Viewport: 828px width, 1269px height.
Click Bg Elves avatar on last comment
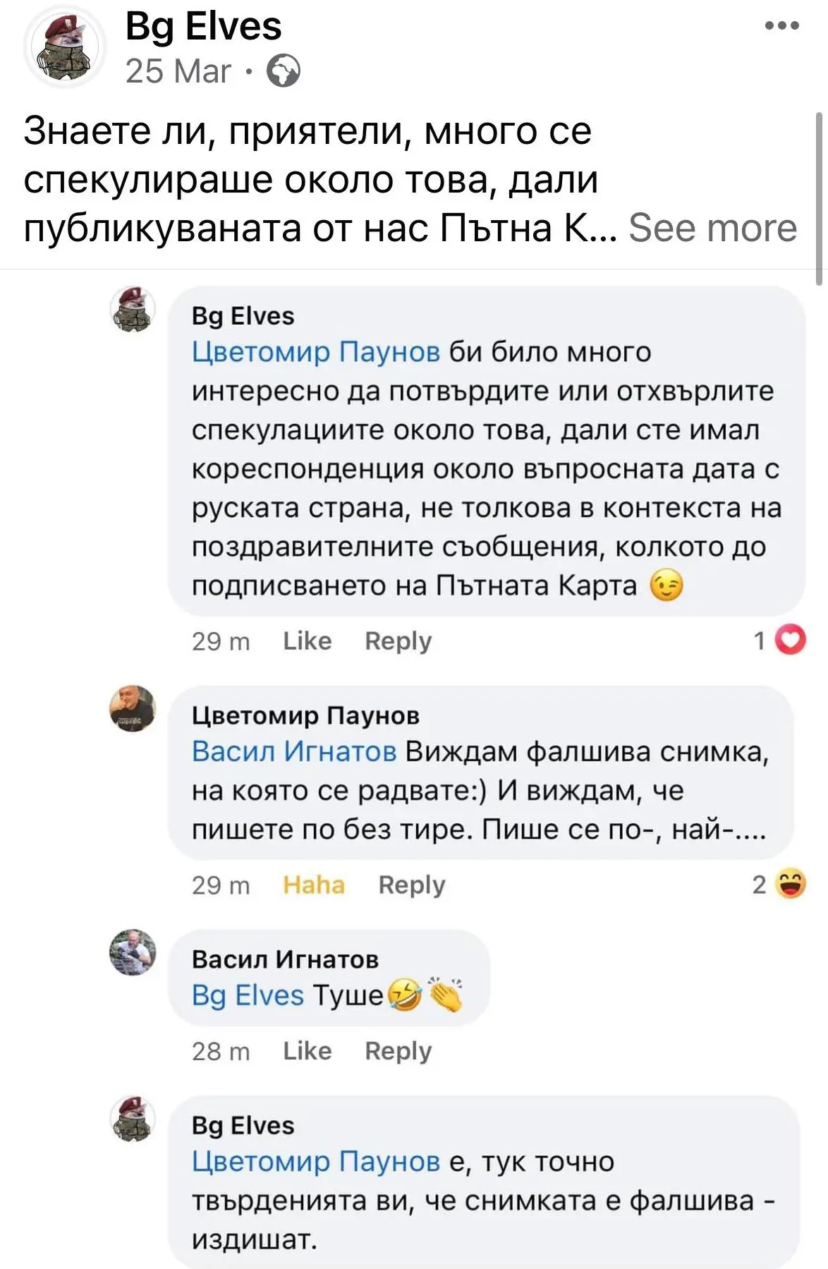tap(133, 1119)
